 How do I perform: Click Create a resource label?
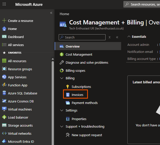21,21
